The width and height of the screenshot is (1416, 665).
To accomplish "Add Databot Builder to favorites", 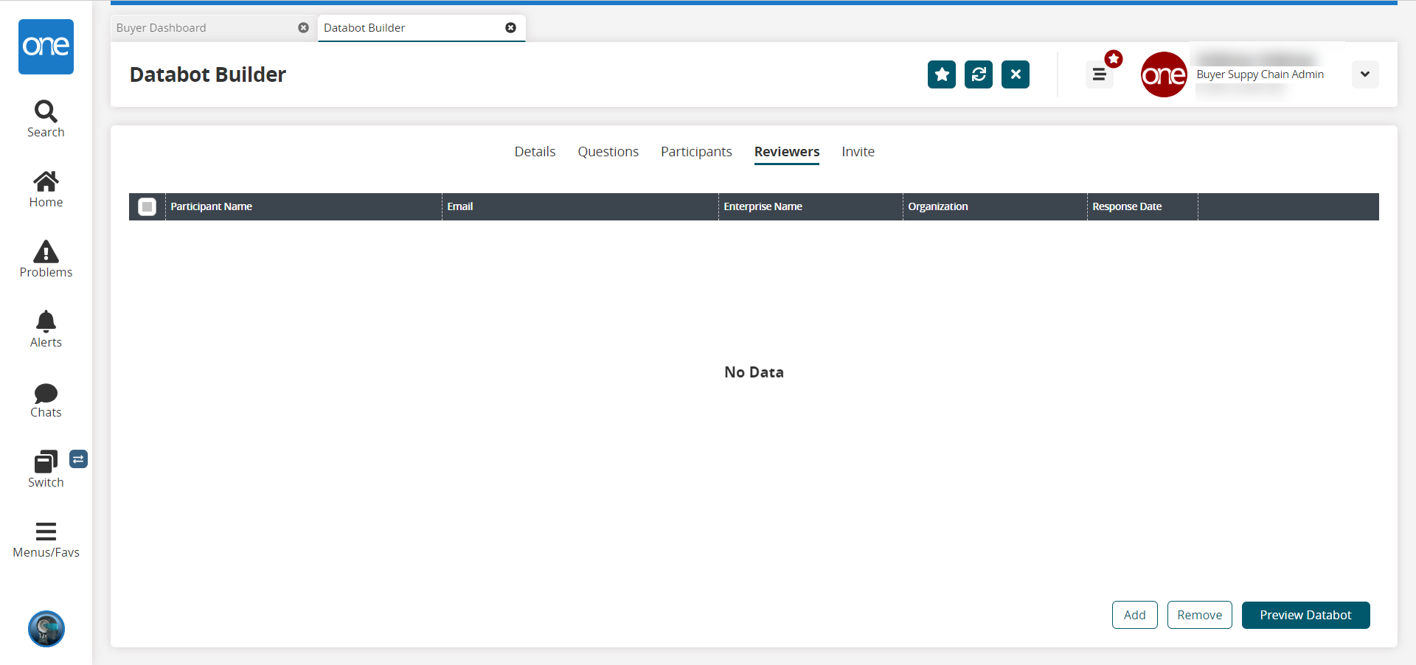I will tap(942, 74).
